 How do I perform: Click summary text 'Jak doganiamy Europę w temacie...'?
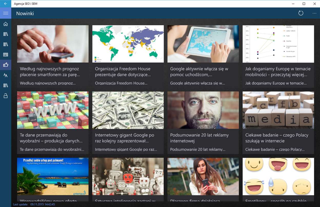click(276, 83)
